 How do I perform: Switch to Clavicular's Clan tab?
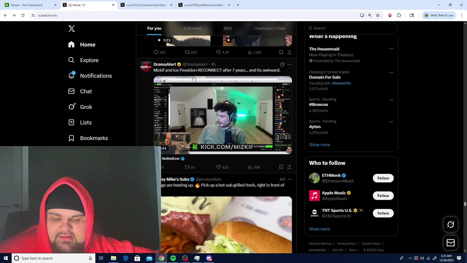[x=270, y=28]
